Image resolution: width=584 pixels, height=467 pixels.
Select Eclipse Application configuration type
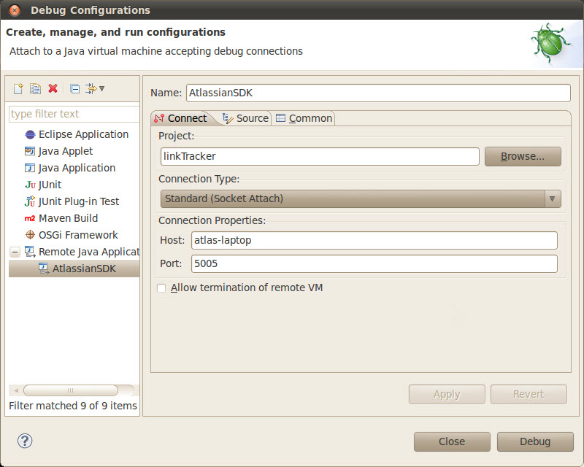pyautogui.click(x=82, y=134)
